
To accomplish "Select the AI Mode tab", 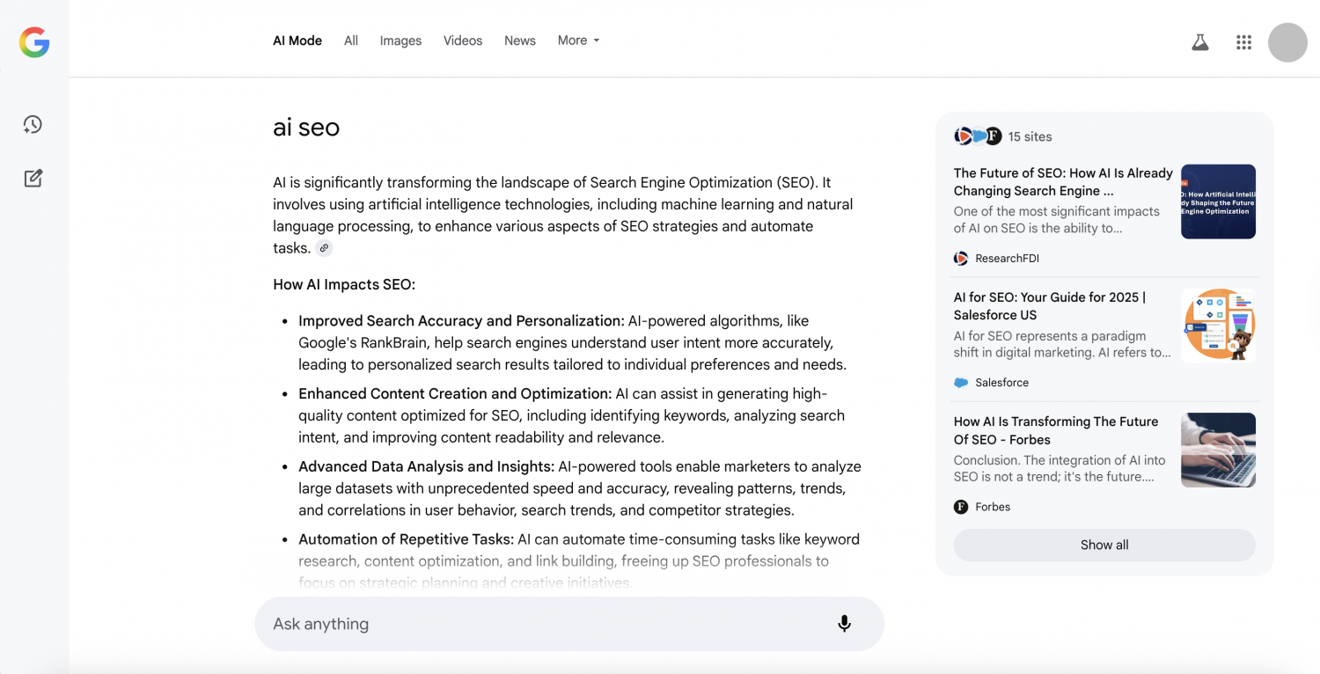I will click(x=297, y=40).
